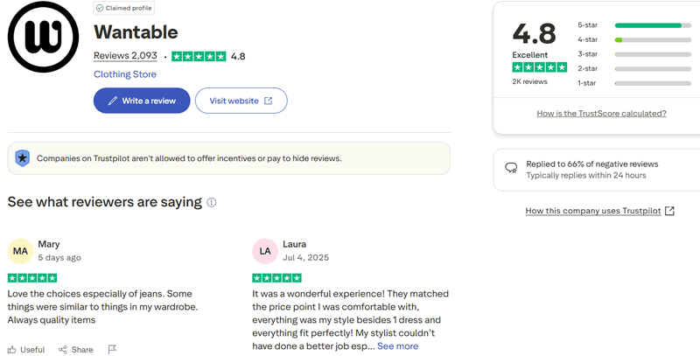Open the Clothing Store category link
Viewport: 700px width, 356px height.
coord(125,74)
